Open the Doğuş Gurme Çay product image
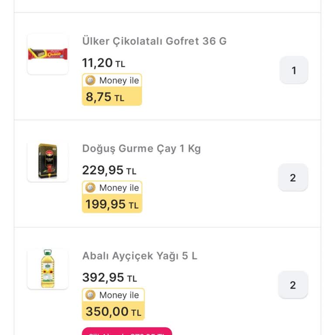 (48, 161)
